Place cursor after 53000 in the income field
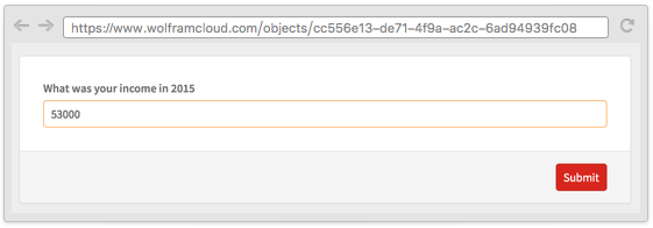653x228 pixels. coord(81,115)
